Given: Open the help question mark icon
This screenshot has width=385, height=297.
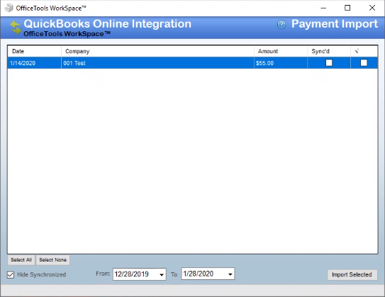Looking at the screenshot, I should click(x=281, y=24).
